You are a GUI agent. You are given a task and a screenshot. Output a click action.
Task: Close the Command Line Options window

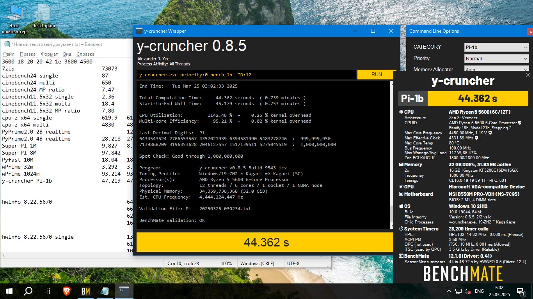click(x=530, y=31)
